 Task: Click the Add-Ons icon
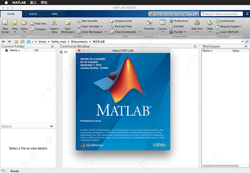[x=197, y=23]
